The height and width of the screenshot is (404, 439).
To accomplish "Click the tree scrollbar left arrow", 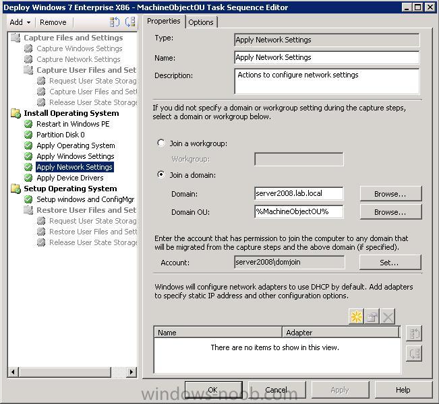I will (13, 372).
